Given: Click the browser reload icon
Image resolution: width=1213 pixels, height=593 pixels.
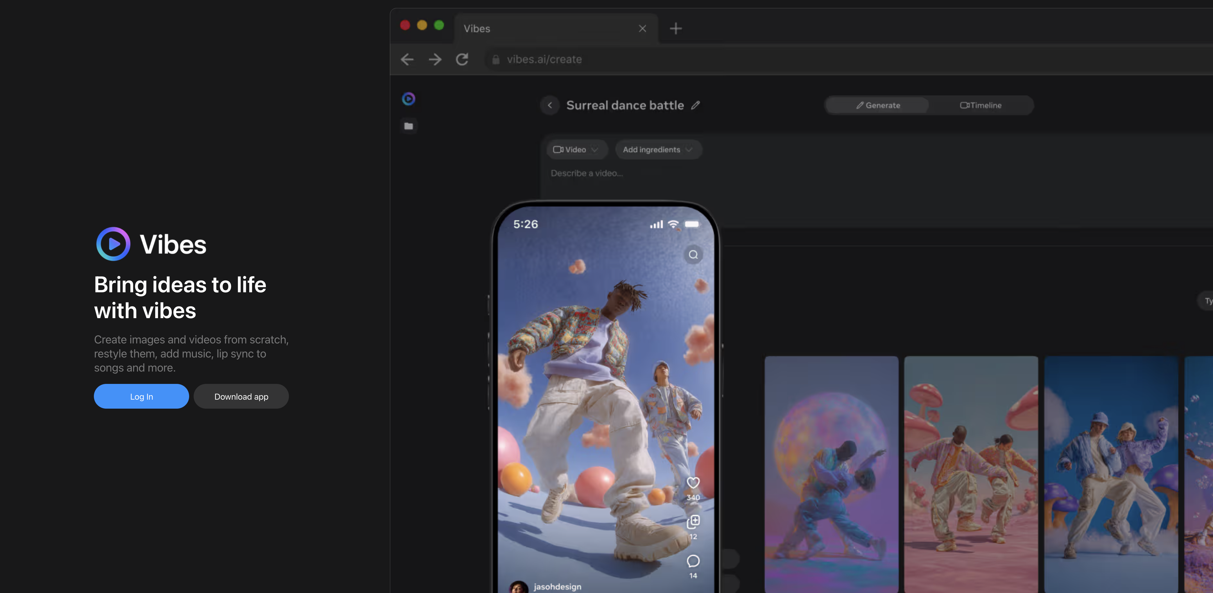Looking at the screenshot, I should click(462, 59).
